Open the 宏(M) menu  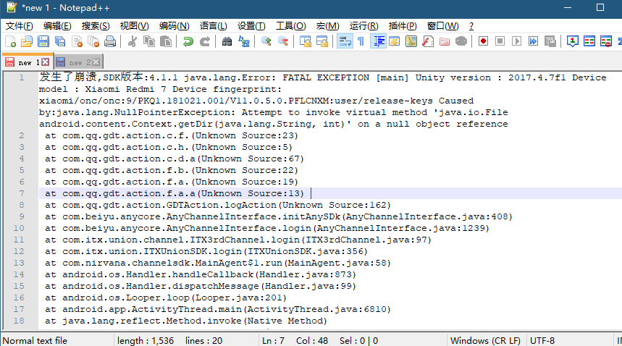(328, 26)
